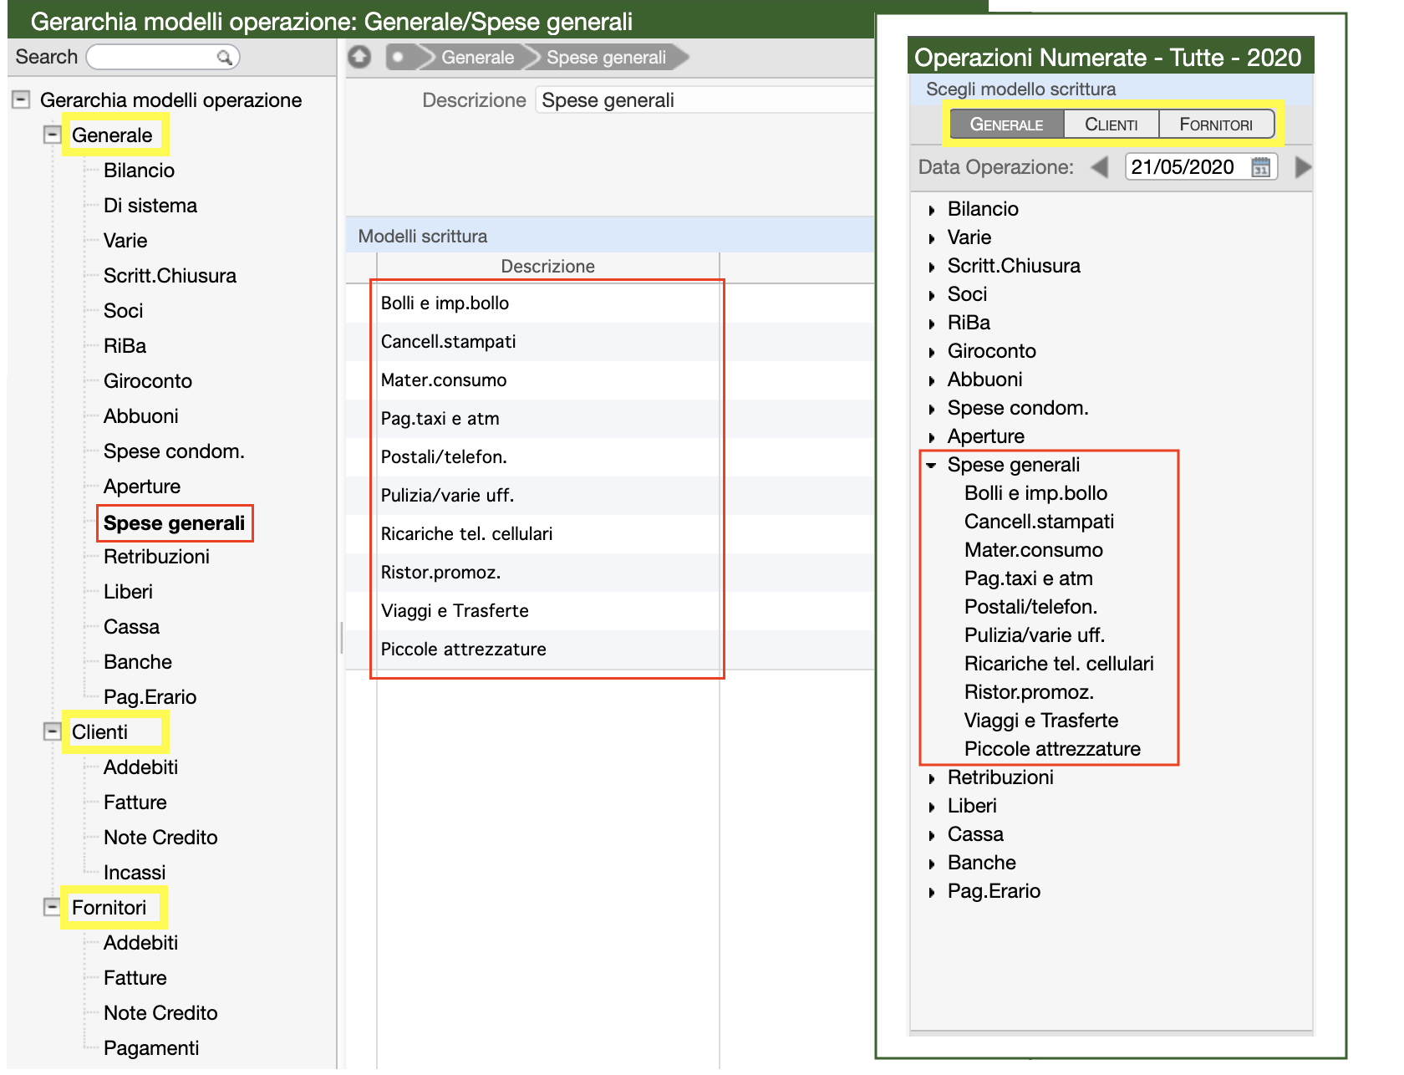Expand Giroconto in the Operazioni Numerate list
1404x1075 pixels.
pos(932,352)
